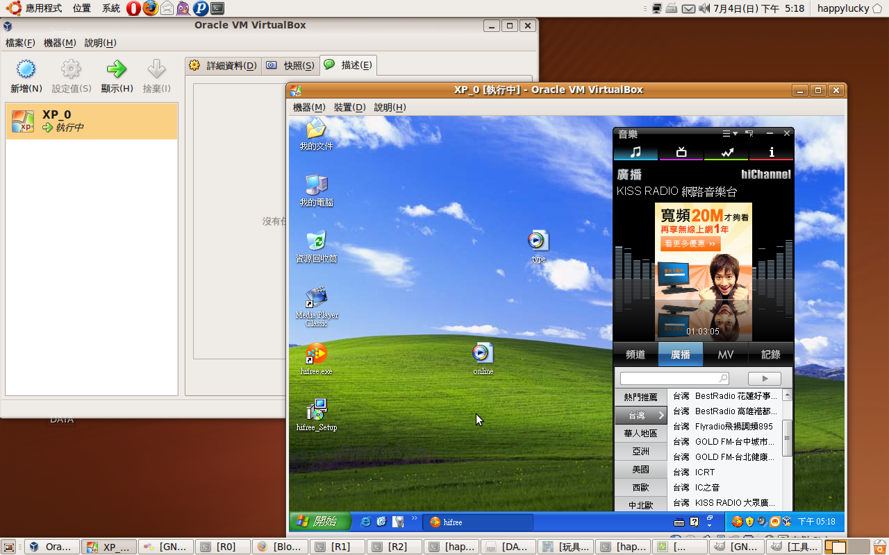This screenshot has height=555, width=889.
Task: Click the hifree.exe desktop shortcut
Action: [x=316, y=354]
